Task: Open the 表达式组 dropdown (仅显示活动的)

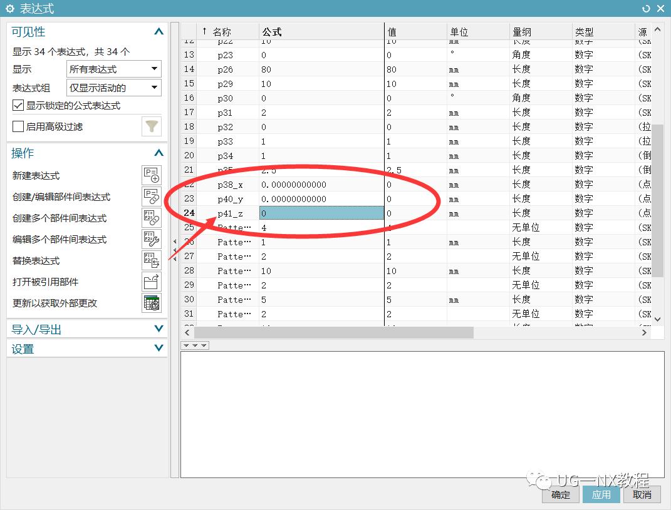Action: [x=114, y=88]
